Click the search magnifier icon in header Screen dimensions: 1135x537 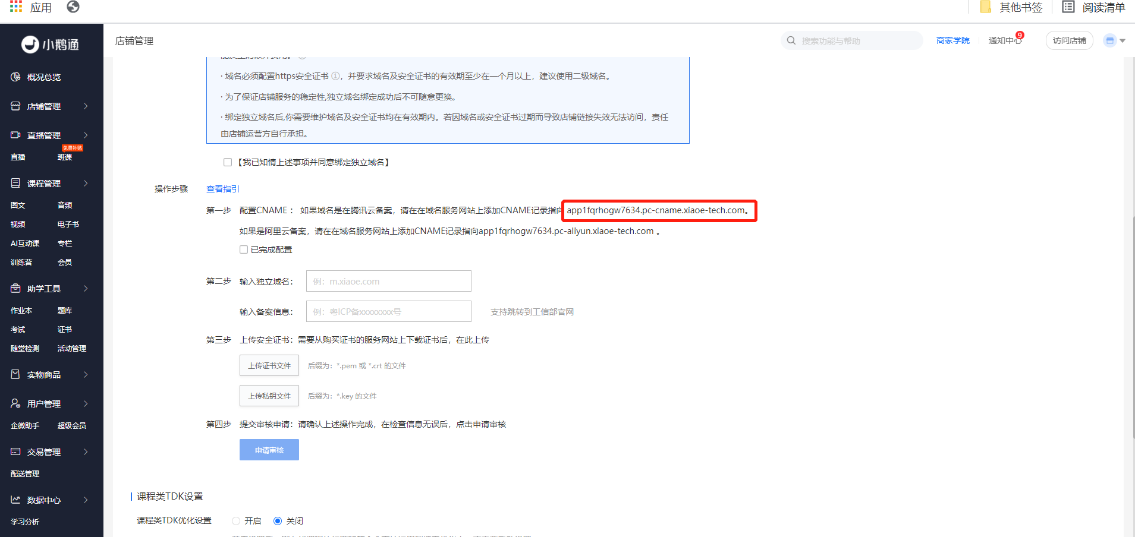(x=791, y=40)
